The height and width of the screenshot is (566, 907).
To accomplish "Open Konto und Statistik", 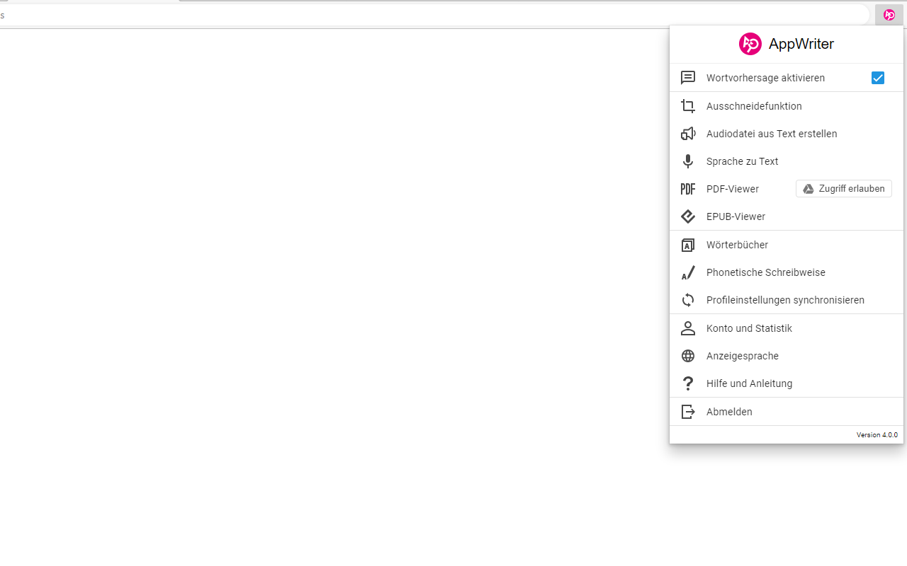I will (787, 328).
